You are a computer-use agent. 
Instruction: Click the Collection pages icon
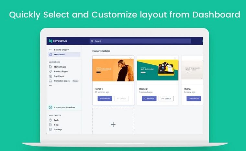(x=50, y=81)
